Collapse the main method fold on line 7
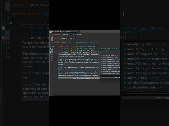 click(x=54, y=46)
